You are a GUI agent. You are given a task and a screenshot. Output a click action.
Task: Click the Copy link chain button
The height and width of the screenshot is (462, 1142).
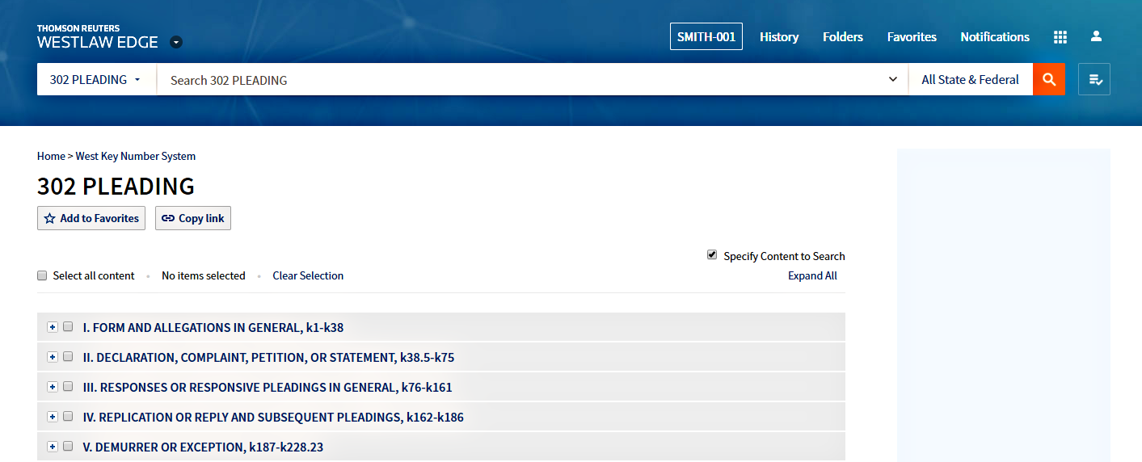click(193, 218)
